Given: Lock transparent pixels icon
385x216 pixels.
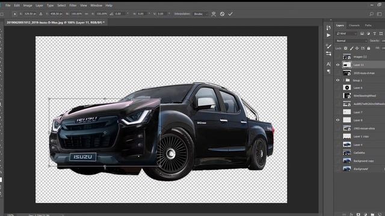Looking at the screenshot, I should (x=345, y=49).
